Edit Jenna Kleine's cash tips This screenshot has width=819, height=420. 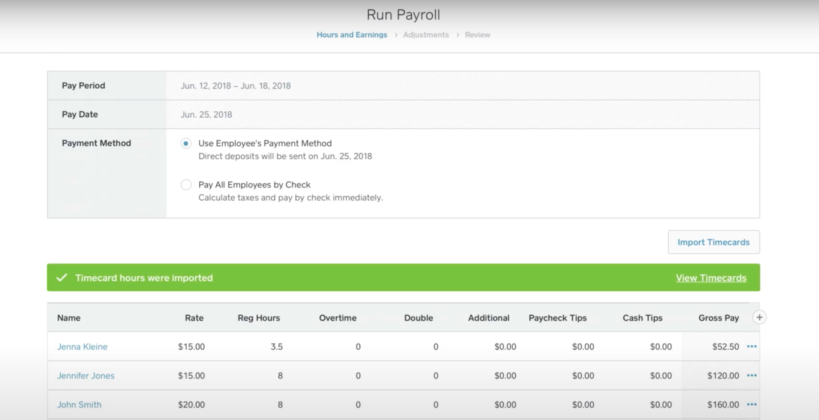661,346
